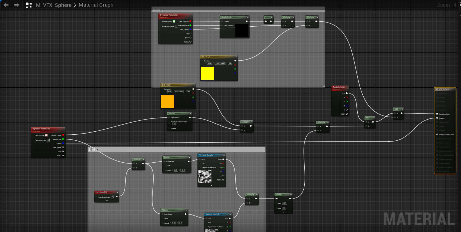Click the graph icon beside M_VFX_Sphere breadcrumb
This screenshot has height=232, width=461.
point(29,5)
